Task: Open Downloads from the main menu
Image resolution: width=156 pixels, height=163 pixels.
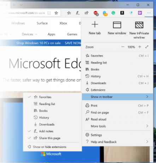Action: click(x=117, y=83)
